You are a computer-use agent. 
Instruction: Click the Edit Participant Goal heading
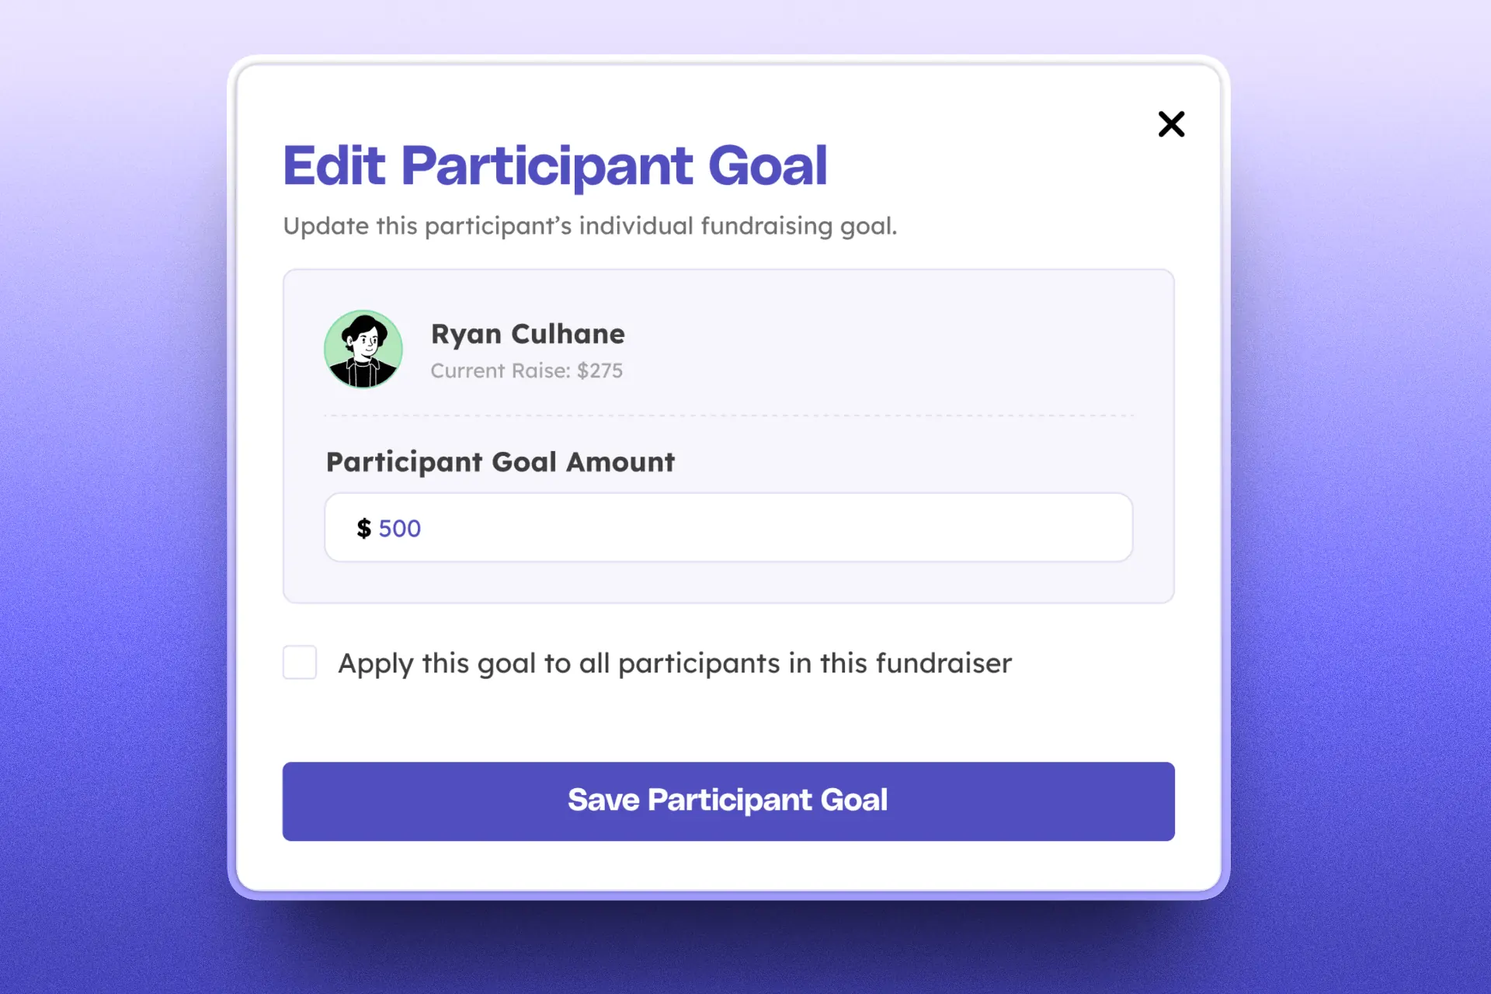pos(554,165)
